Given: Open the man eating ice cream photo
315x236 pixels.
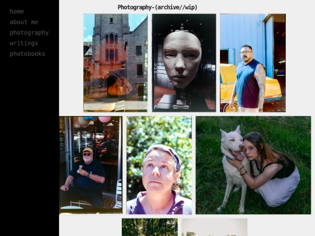Looking at the screenshot, I should pos(90,165).
